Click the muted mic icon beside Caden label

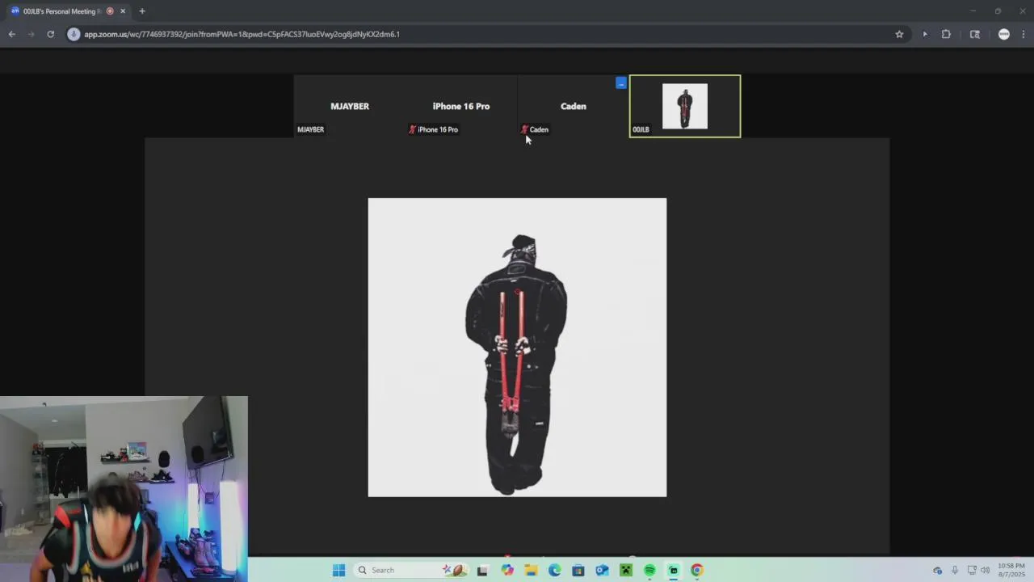pos(523,129)
